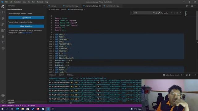Unfold the def Display() function
Viewport: 198px width, 111px height.
pos(54,56)
